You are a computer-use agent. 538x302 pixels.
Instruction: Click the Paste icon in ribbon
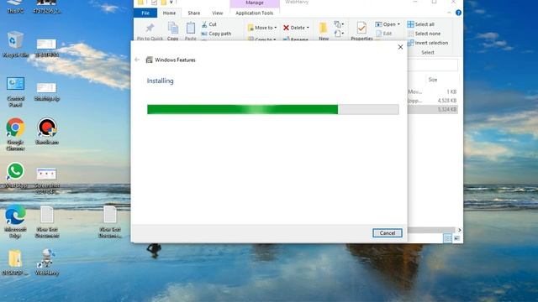coord(191,29)
